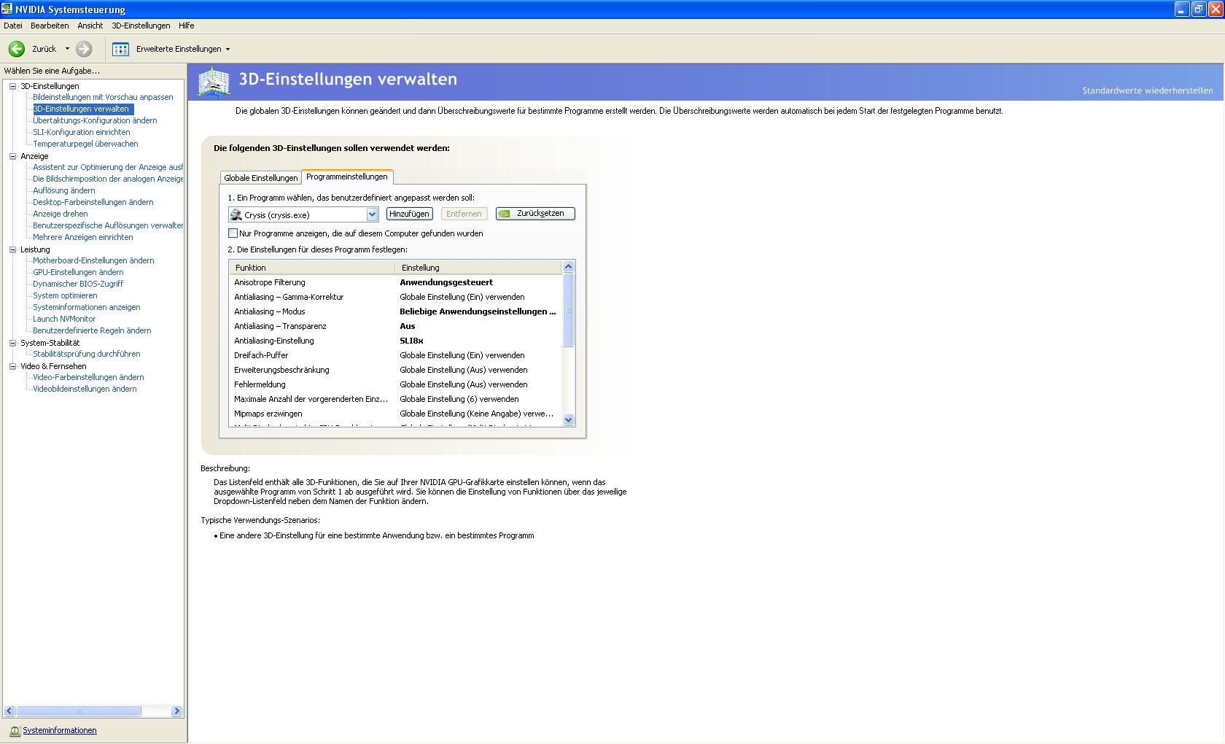1225x744 pixels.
Task: Click the Crysis program icon in the combo box
Action: [x=236, y=214]
